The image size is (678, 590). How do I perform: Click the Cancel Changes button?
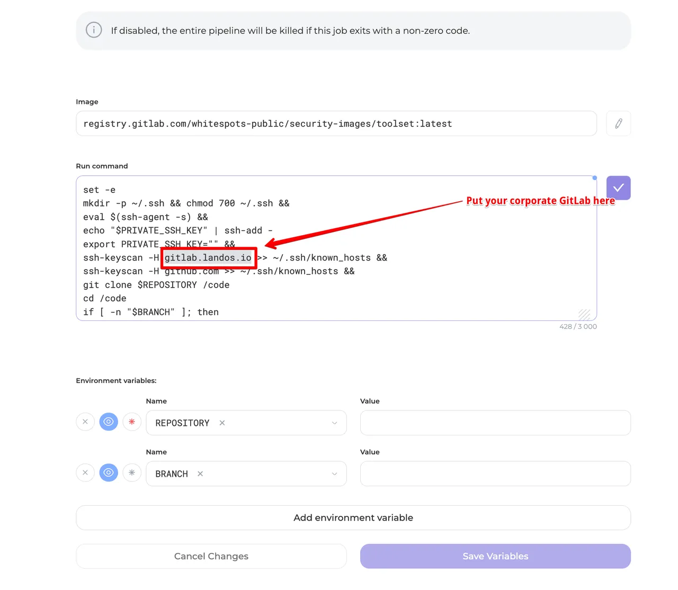pos(211,556)
